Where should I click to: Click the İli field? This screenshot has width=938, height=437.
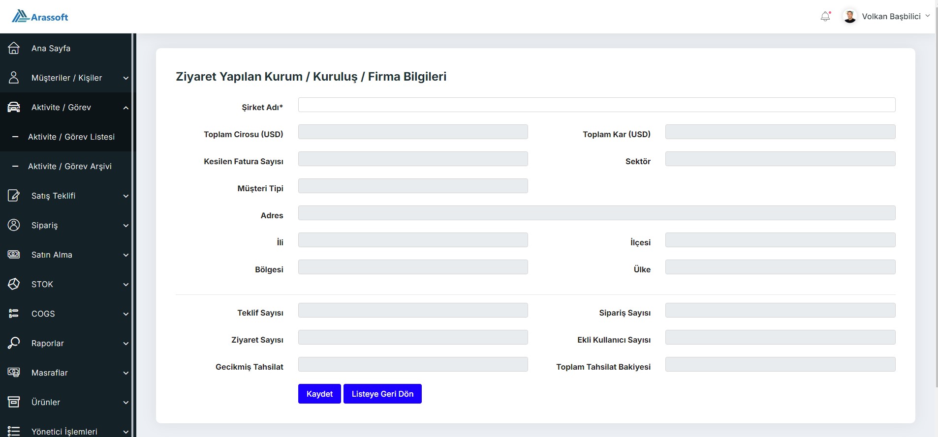click(413, 240)
